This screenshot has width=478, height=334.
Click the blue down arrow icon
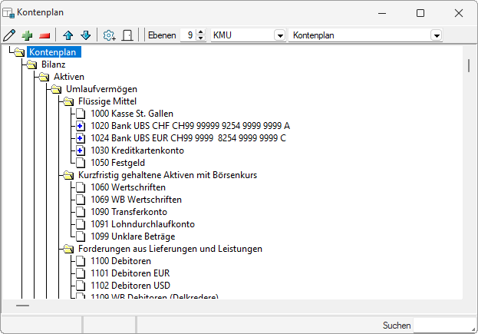[x=85, y=35]
